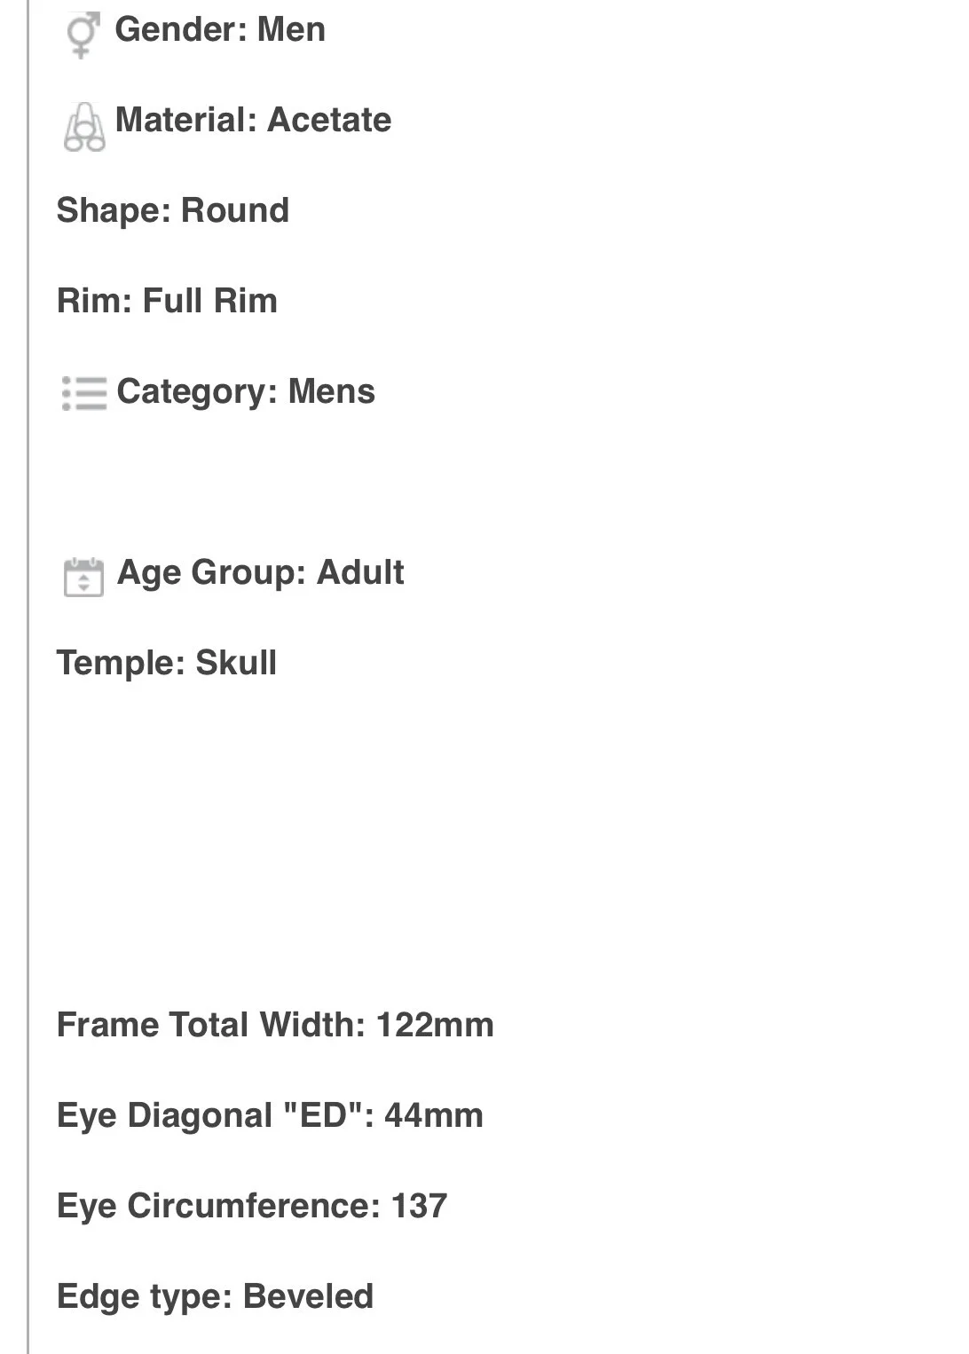The image size is (969, 1354).
Task: Click the Eye Diagonal "ED": 44mm line
Action: [270, 1115]
